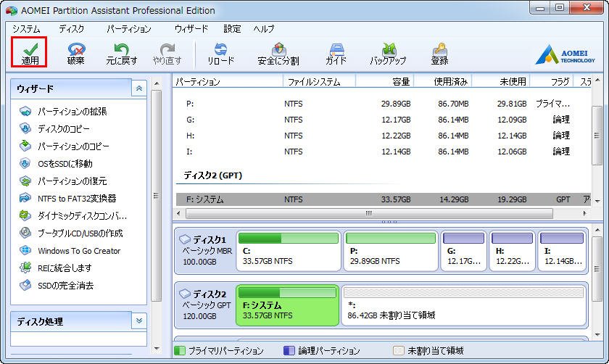This screenshot has height=364, width=609.
Task: Click the AOMEI Technology logo
Action: point(565,54)
